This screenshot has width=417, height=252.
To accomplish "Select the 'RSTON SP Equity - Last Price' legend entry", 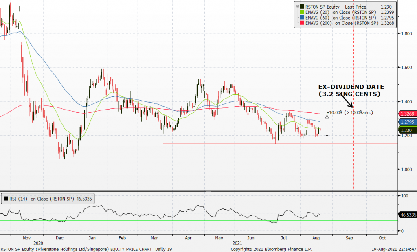I will click(x=336, y=7).
